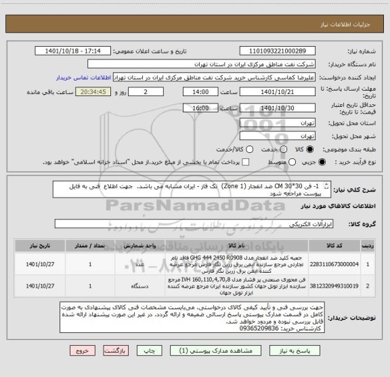Click the validity hour field 16:00

(200, 108)
